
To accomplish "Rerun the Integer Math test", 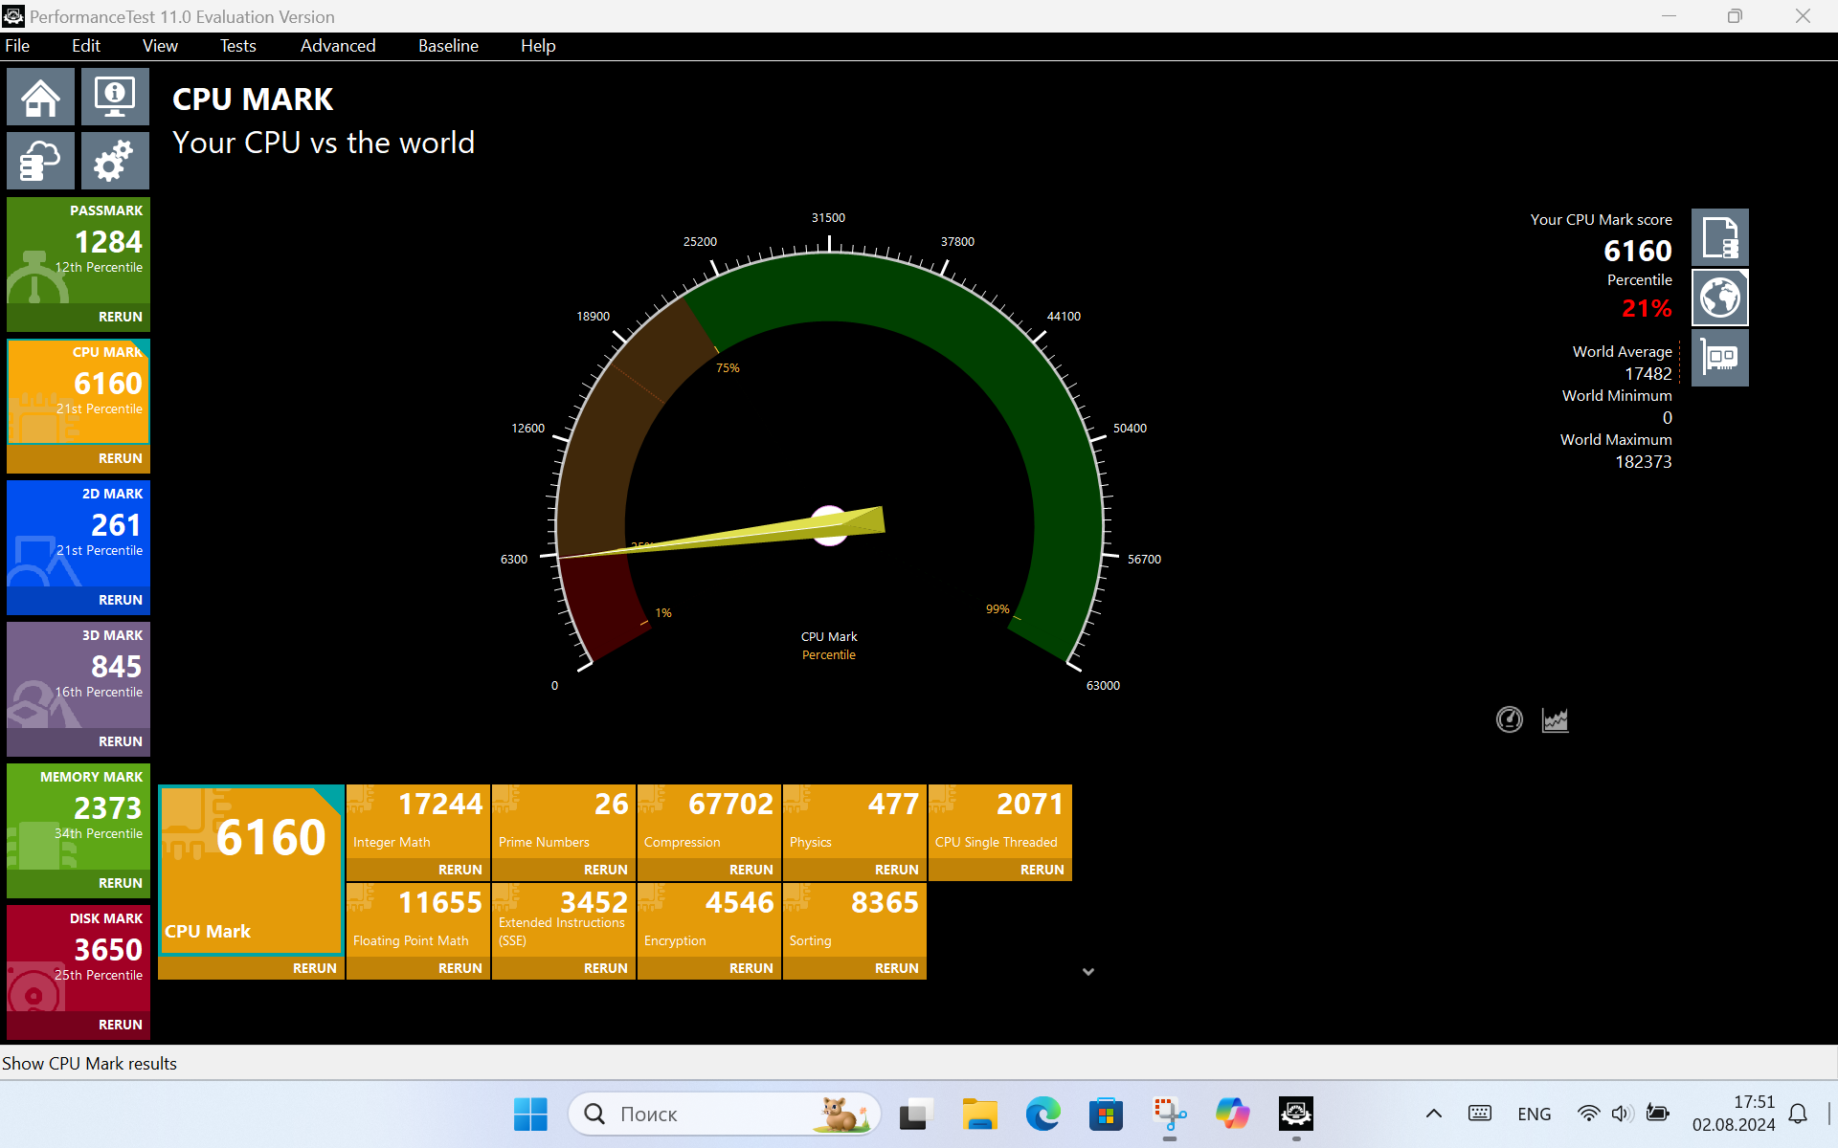I will [459, 870].
